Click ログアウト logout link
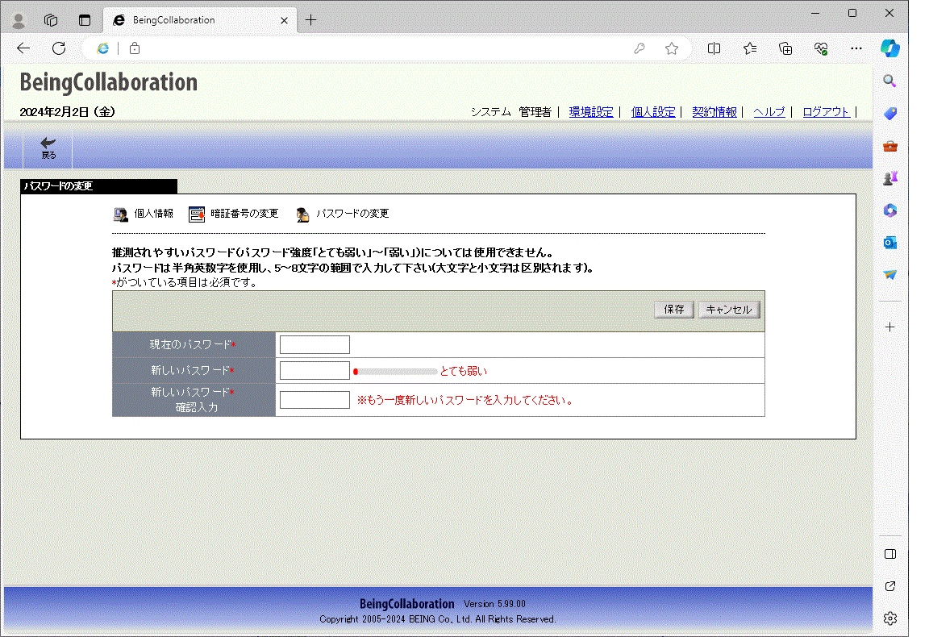 click(x=826, y=112)
